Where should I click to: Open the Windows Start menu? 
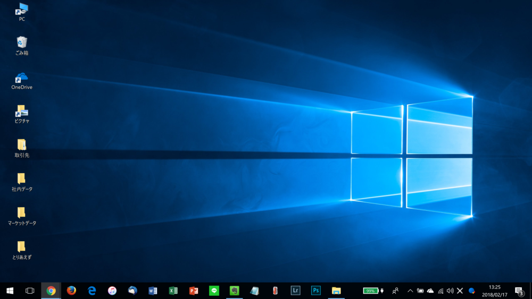(10, 291)
